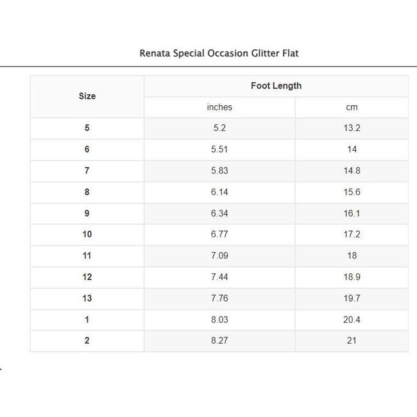The height and width of the screenshot is (417, 417).
Task: Select the size 8 row label
Action: [87, 192]
